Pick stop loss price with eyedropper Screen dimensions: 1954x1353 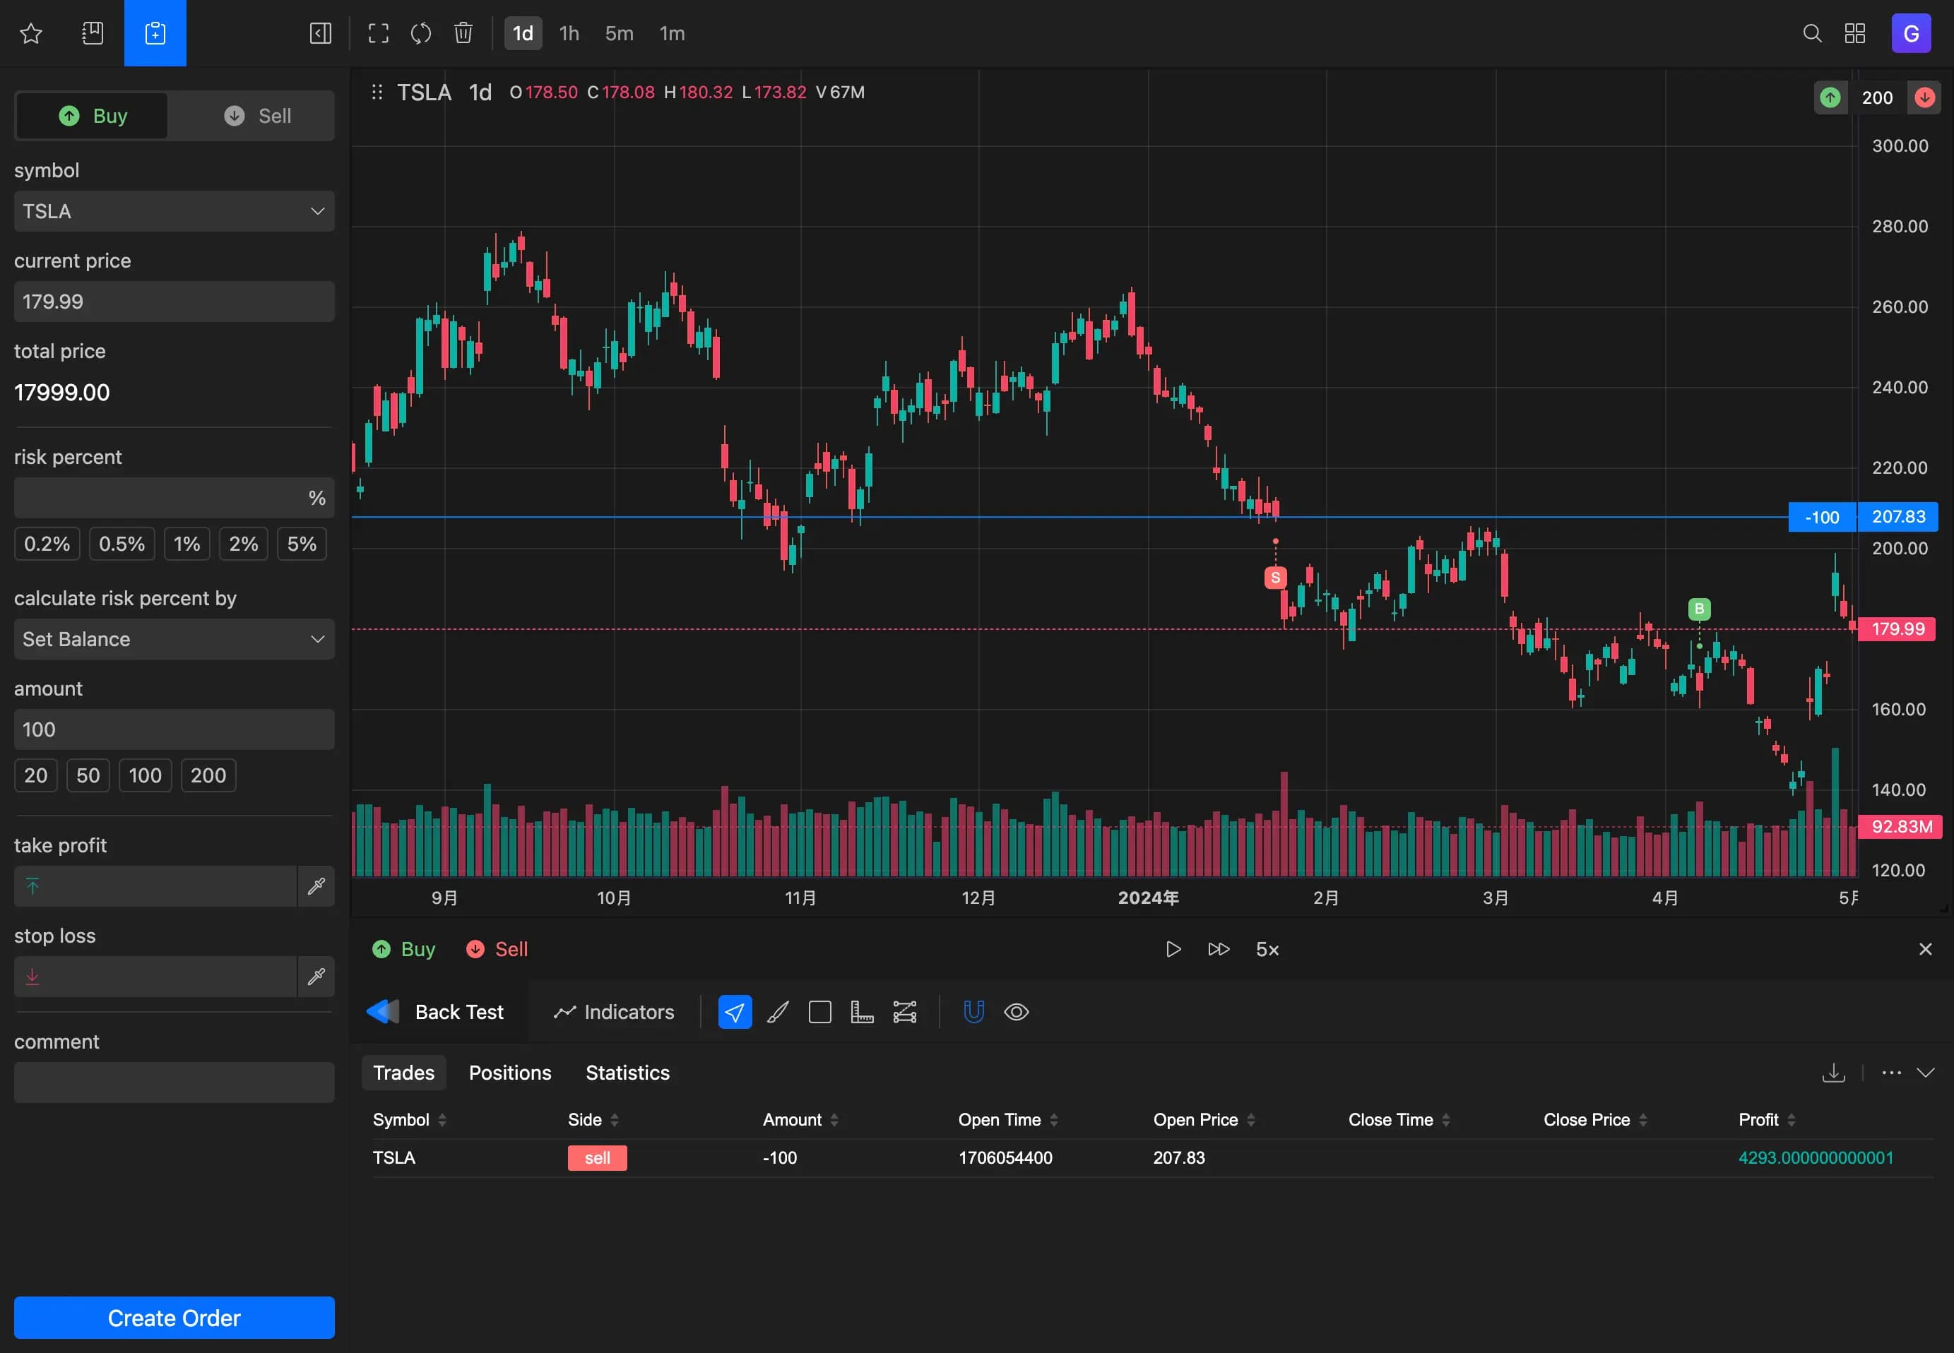pos(316,977)
